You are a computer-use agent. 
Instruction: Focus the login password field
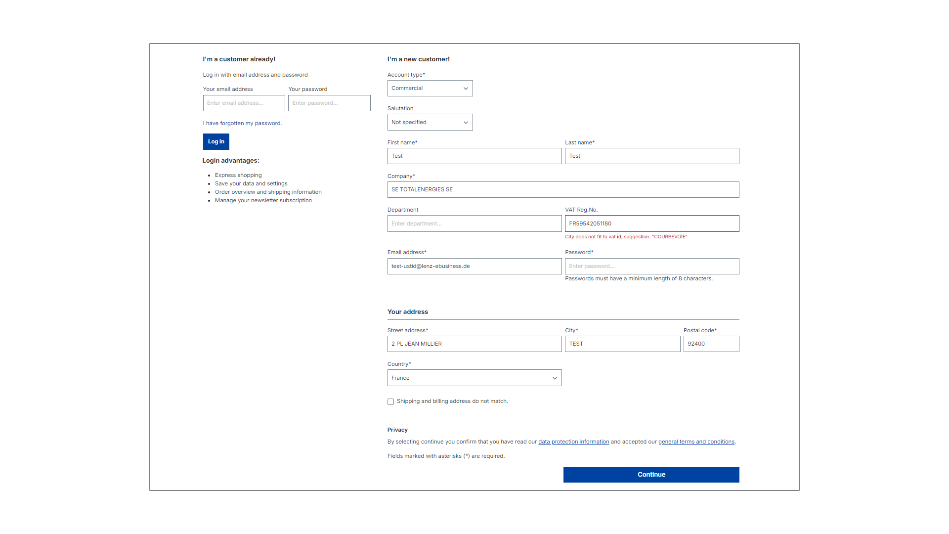[329, 103]
